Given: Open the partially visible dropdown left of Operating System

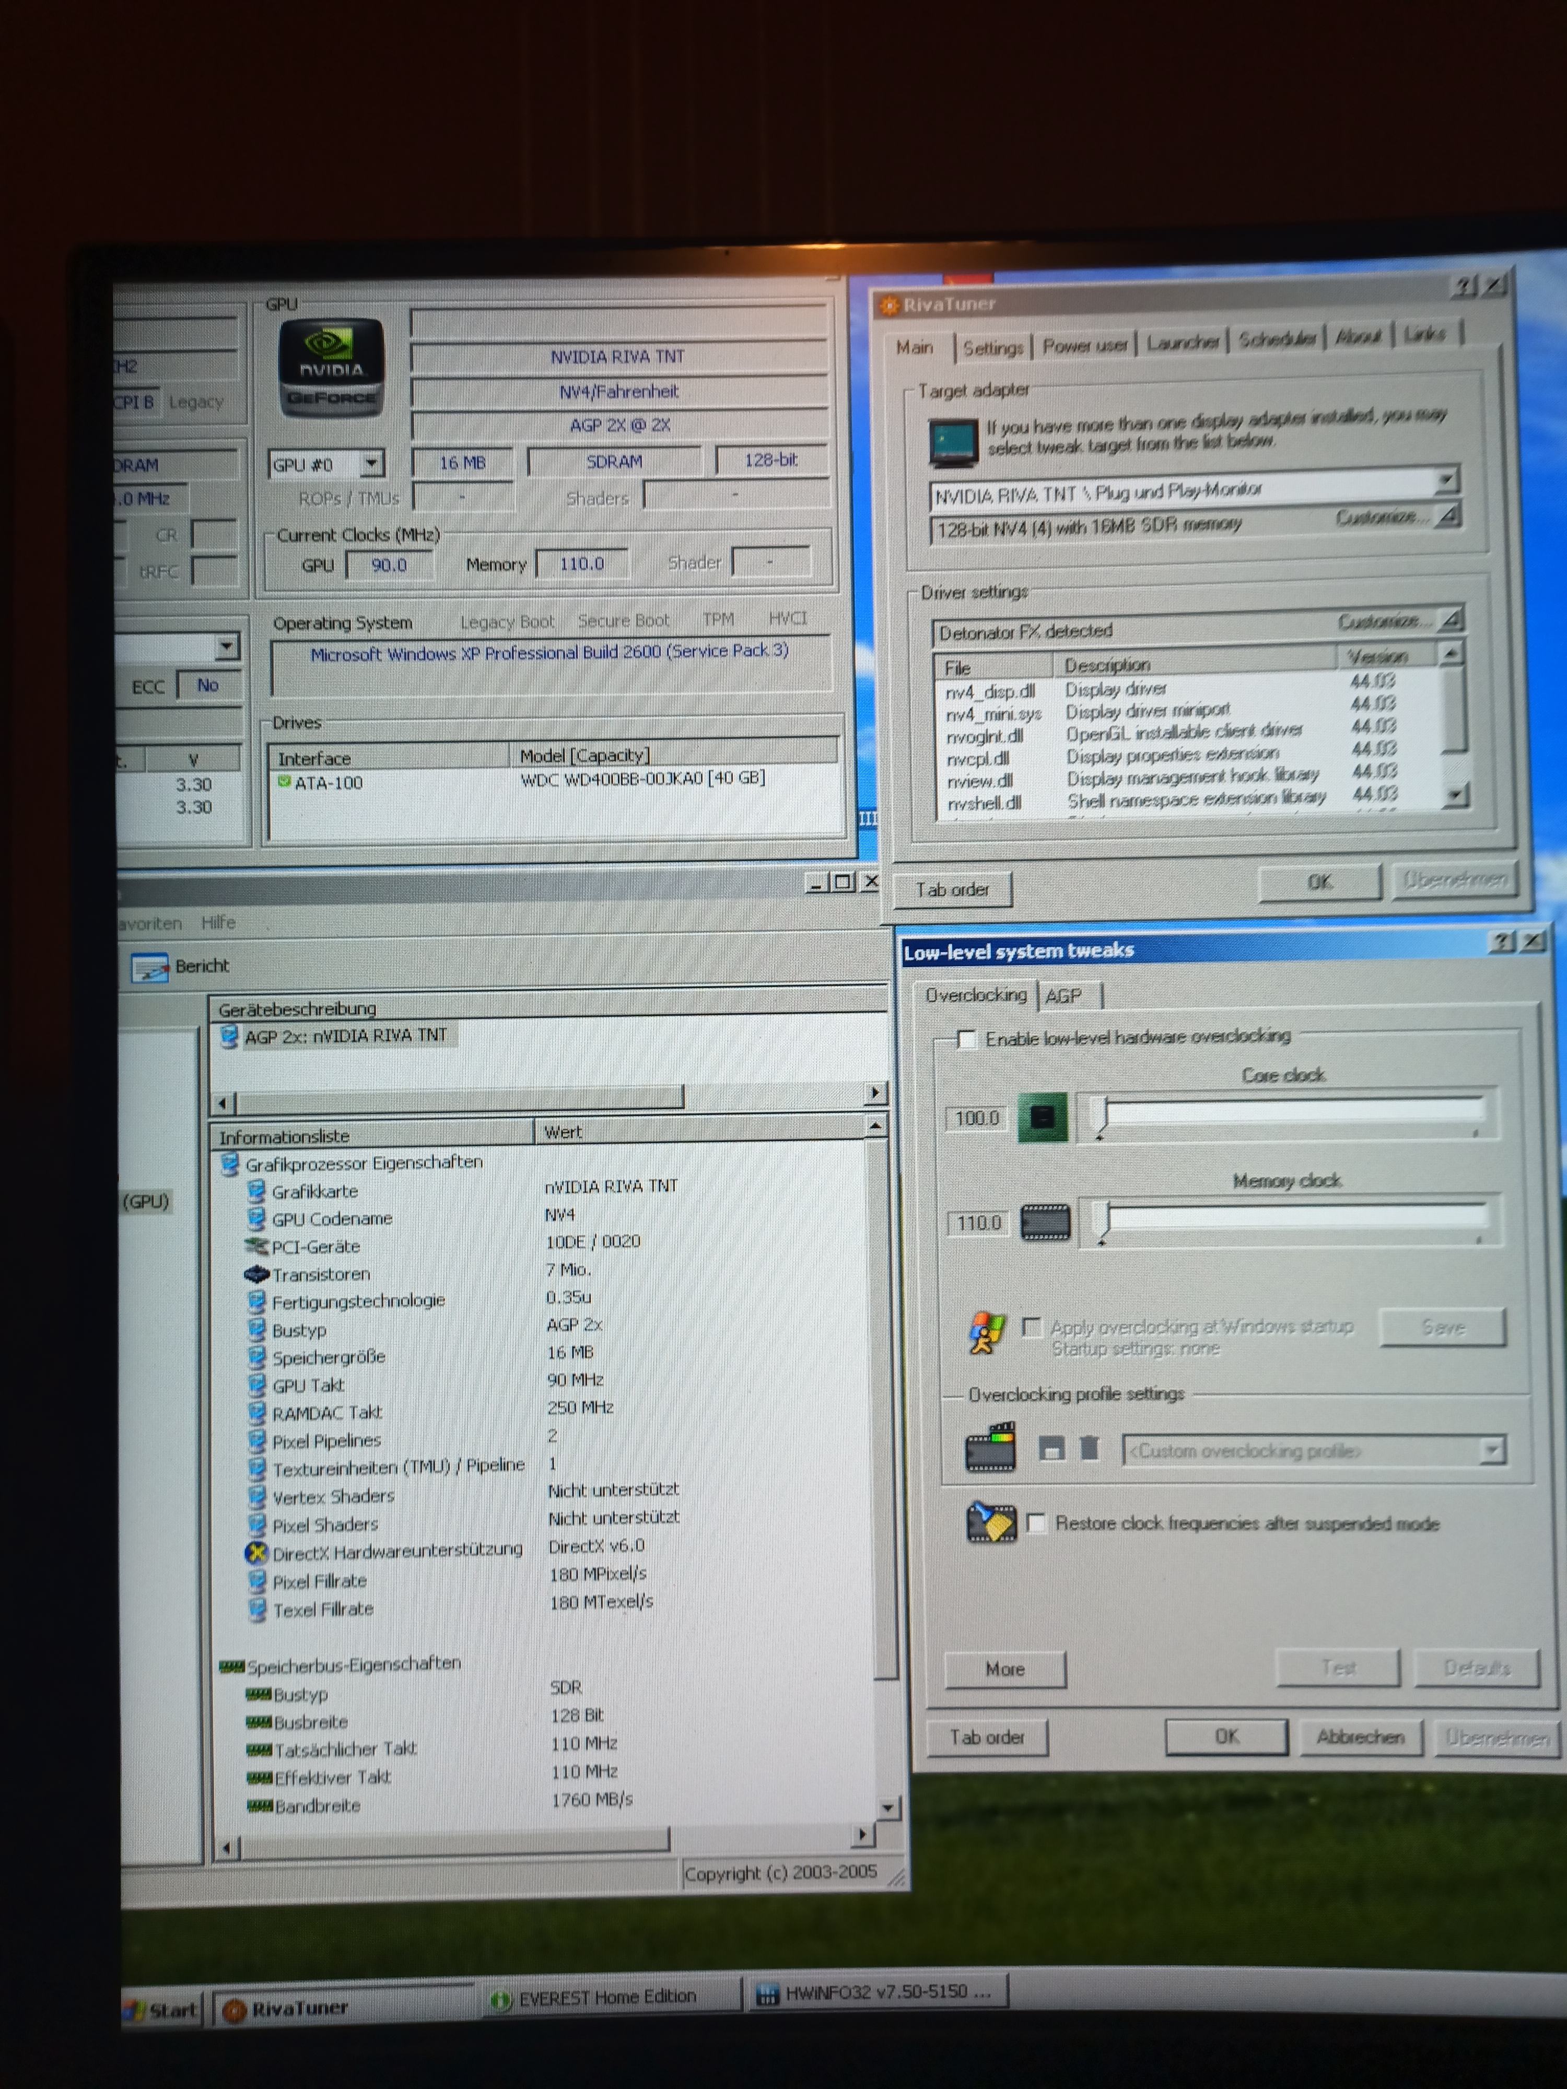Looking at the screenshot, I should 227,647.
